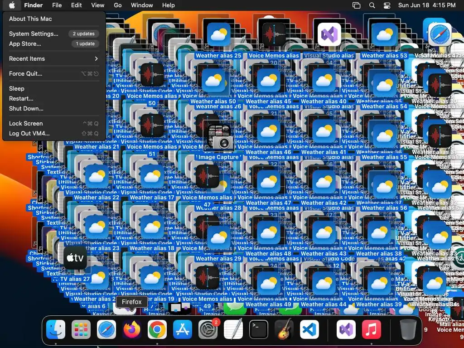Choose Log Out VM4

[53, 134]
